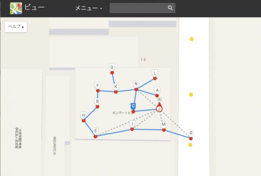Click the topmost yellow dot on the road
Screen dimensions: 261x176
192,39
